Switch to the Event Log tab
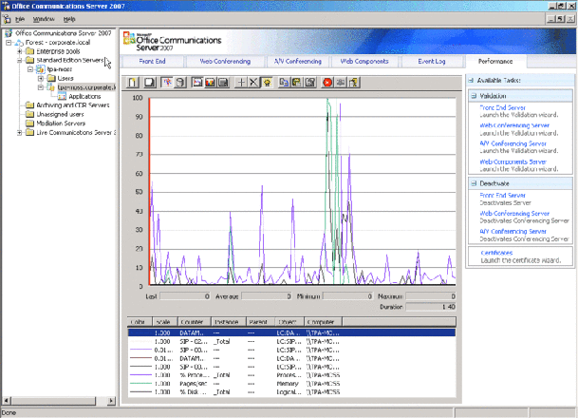 tap(432, 61)
